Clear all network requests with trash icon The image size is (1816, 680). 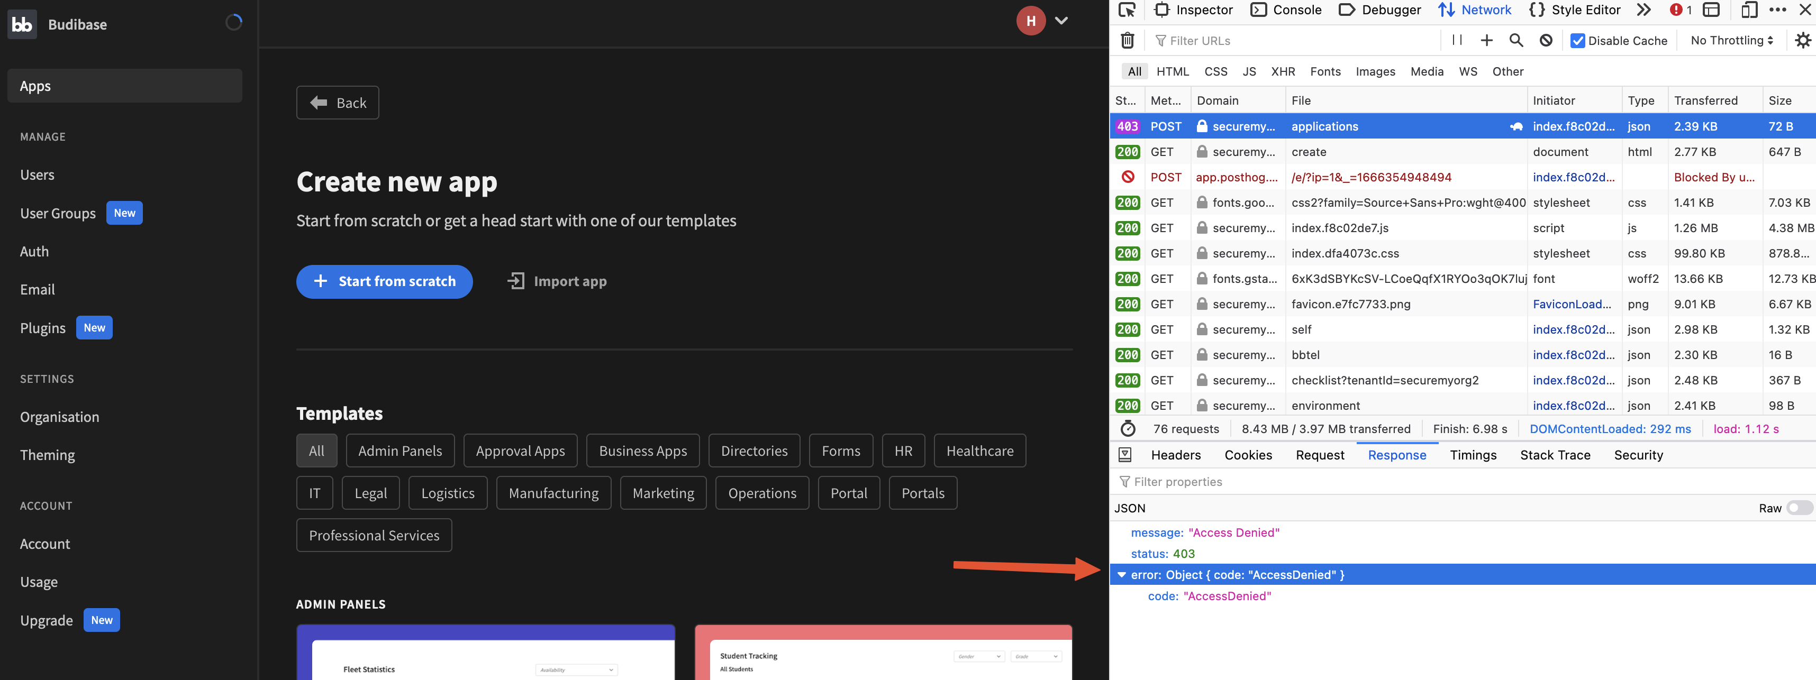(x=1127, y=40)
